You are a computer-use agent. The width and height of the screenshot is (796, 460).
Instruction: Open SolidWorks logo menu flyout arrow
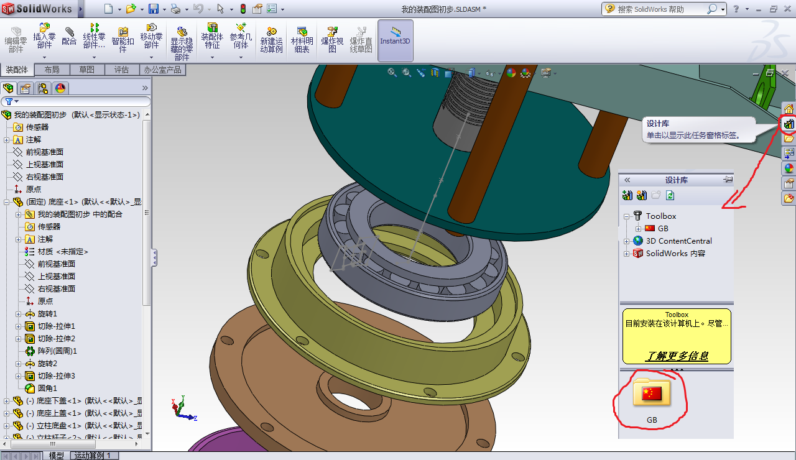click(x=80, y=9)
